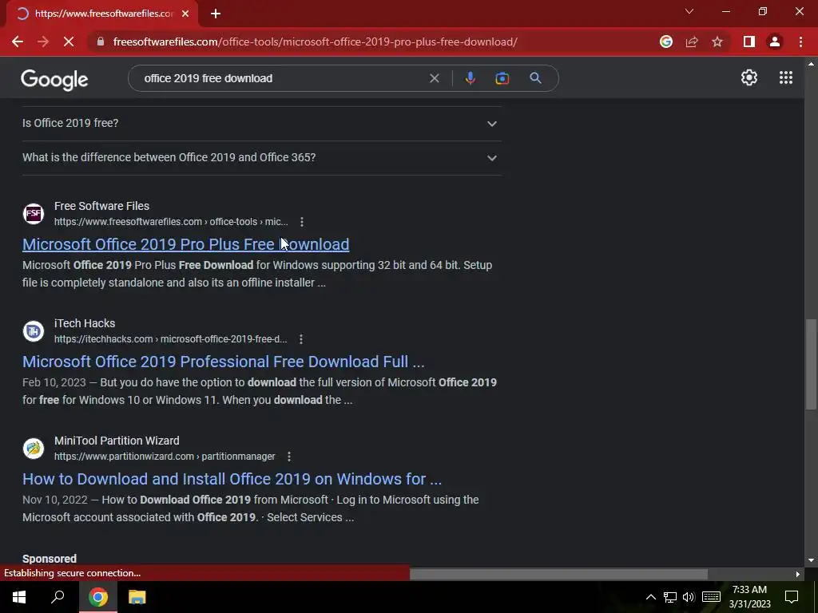
Task: Open MiniTool Partition Wizard favicon
Action: point(34,449)
